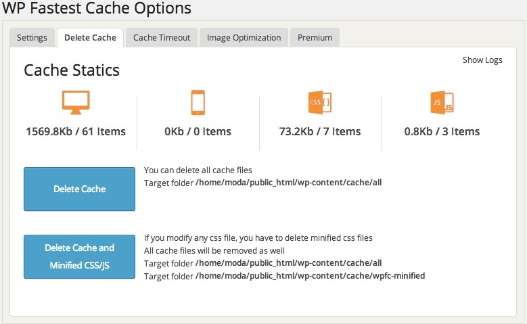Switch to the Settings tab

(32, 38)
